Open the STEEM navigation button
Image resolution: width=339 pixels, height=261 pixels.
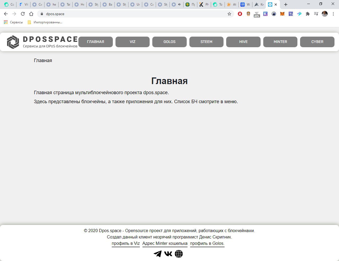[x=206, y=42]
